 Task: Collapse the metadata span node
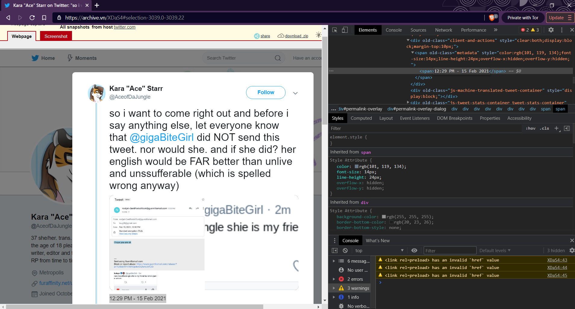point(413,53)
